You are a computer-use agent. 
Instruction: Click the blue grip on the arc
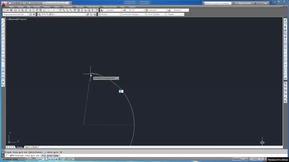tap(121, 91)
